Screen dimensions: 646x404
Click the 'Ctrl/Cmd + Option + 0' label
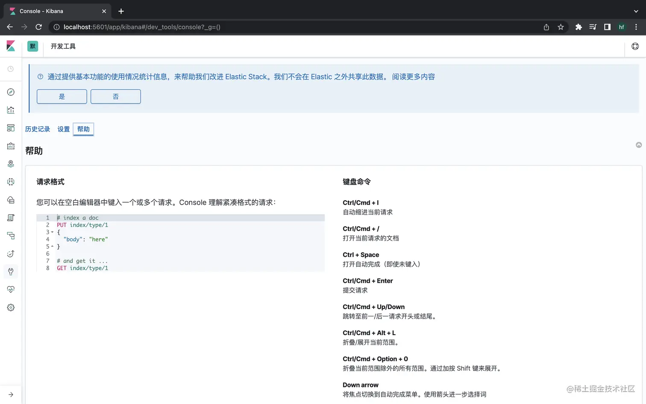coord(376,359)
